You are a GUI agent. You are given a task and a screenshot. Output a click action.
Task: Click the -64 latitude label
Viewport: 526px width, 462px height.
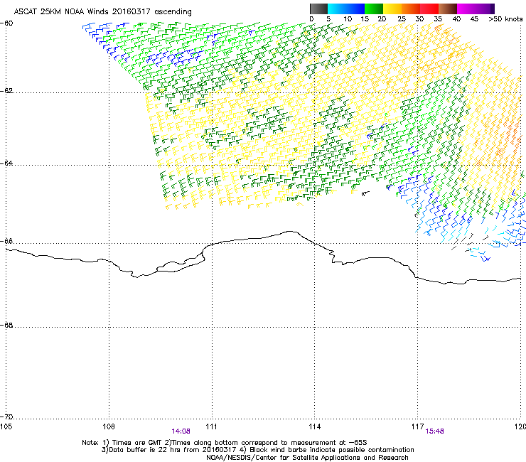(6, 163)
